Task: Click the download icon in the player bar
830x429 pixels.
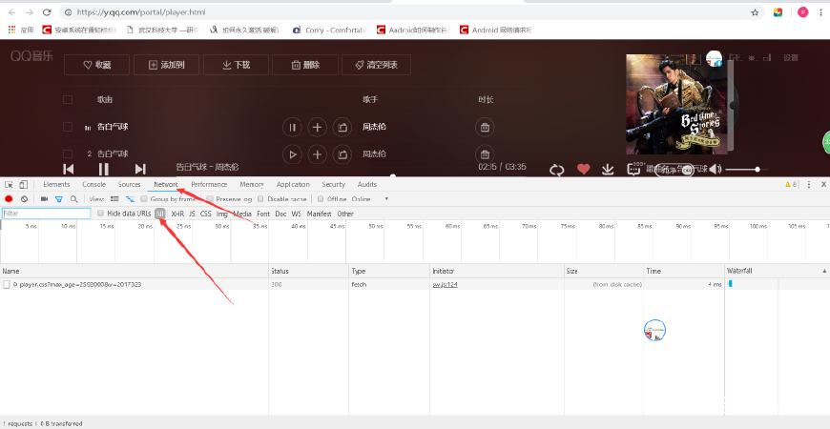Action: pos(608,170)
